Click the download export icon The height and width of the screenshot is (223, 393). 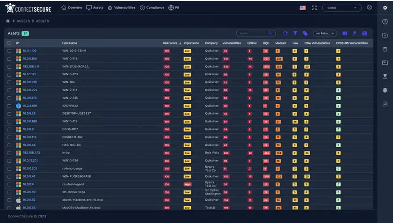355,33
